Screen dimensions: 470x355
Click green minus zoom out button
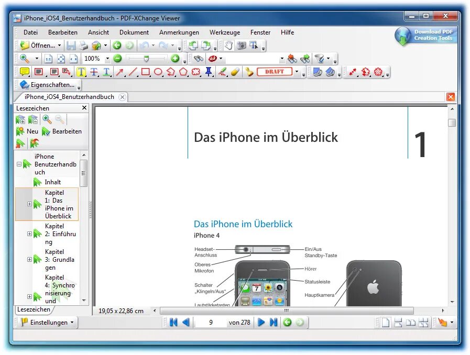pyautogui.click(x=118, y=59)
